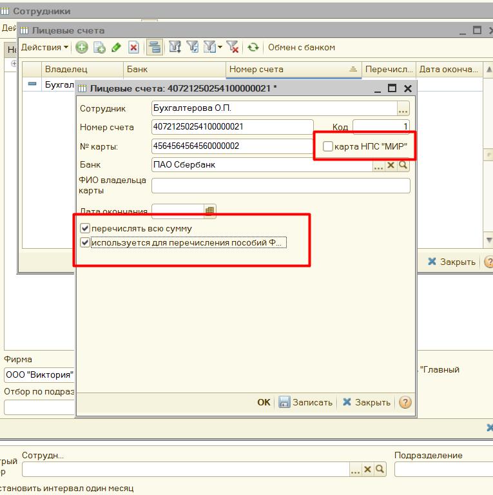
Task: Click the green pencil Edit icon
Action: 117,47
